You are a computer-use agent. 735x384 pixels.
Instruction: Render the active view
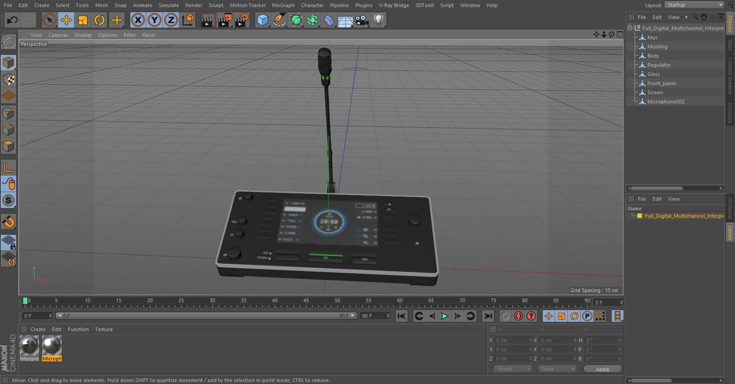coord(208,20)
